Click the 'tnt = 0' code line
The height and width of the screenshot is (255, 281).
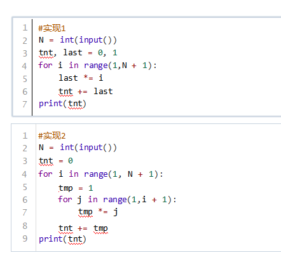tap(56, 161)
